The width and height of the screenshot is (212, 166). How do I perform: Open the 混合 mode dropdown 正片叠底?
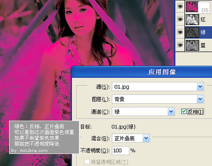[131, 138]
